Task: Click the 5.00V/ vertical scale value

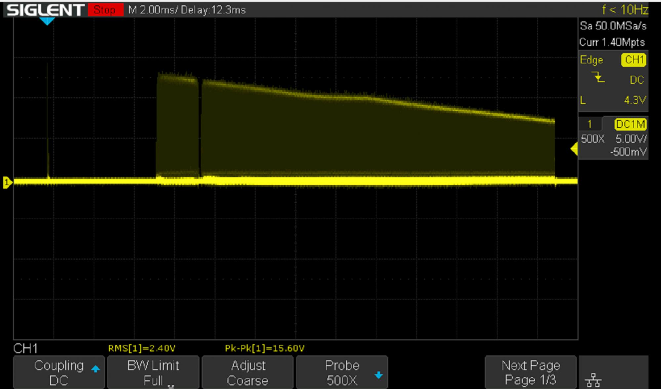Action: coord(631,139)
